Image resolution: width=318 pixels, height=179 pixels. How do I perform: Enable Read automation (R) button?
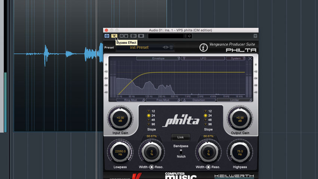point(122,36)
